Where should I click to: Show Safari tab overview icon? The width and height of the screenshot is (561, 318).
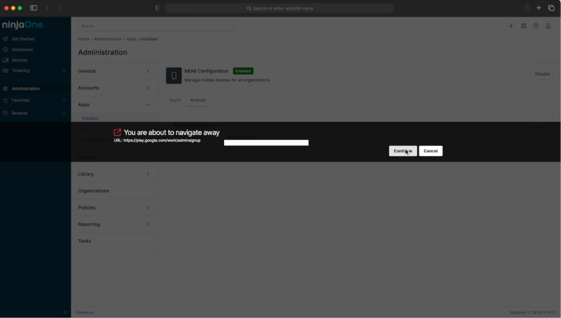pos(551,8)
